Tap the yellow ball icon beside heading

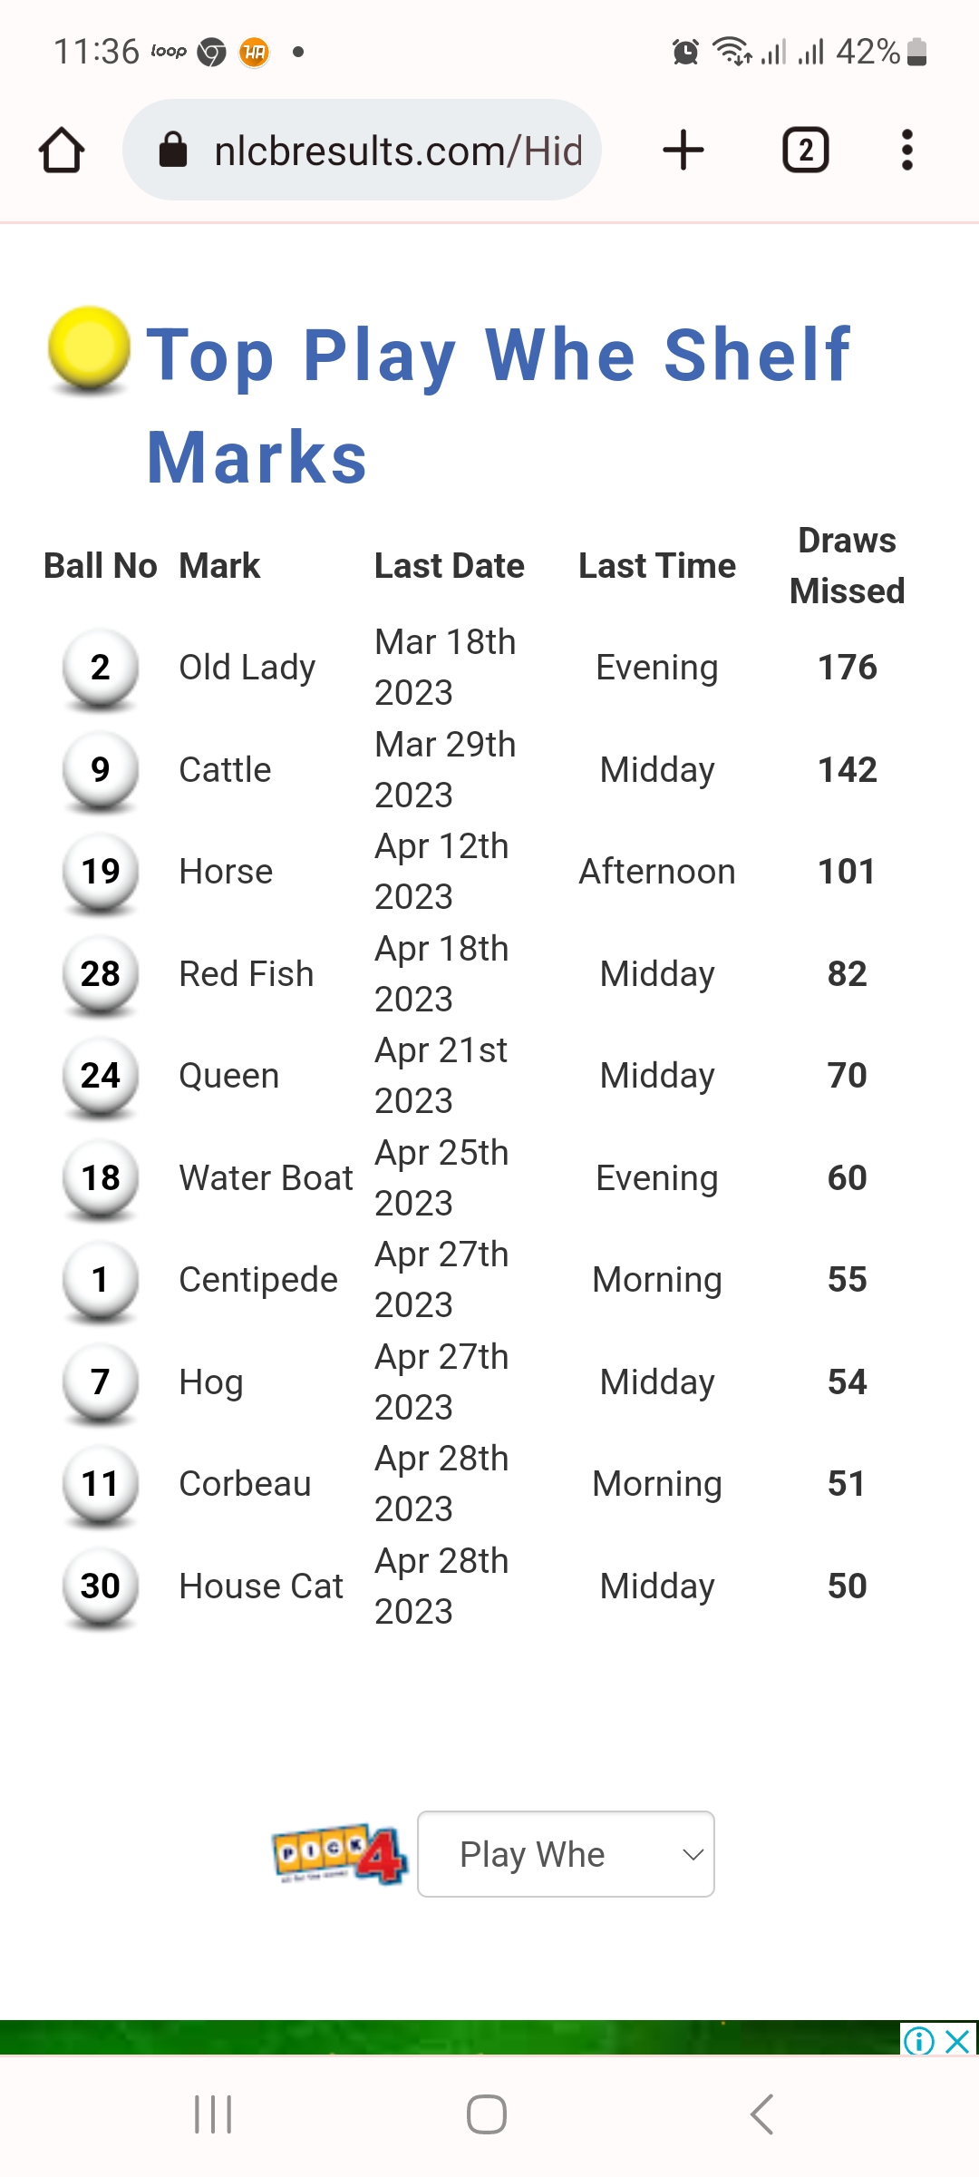[x=89, y=350]
